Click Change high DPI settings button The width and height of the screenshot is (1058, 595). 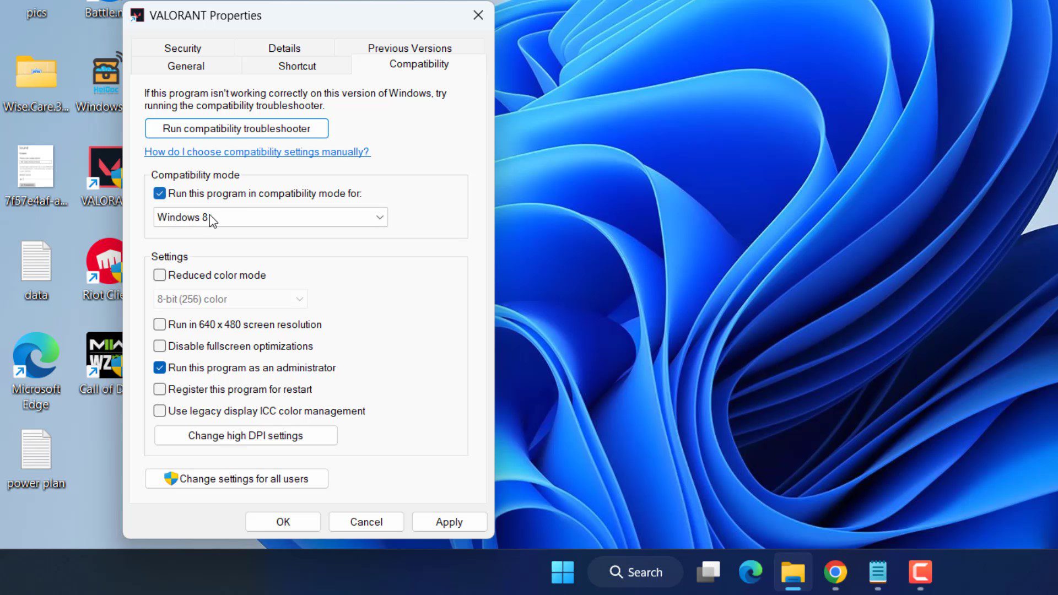(246, 435)
